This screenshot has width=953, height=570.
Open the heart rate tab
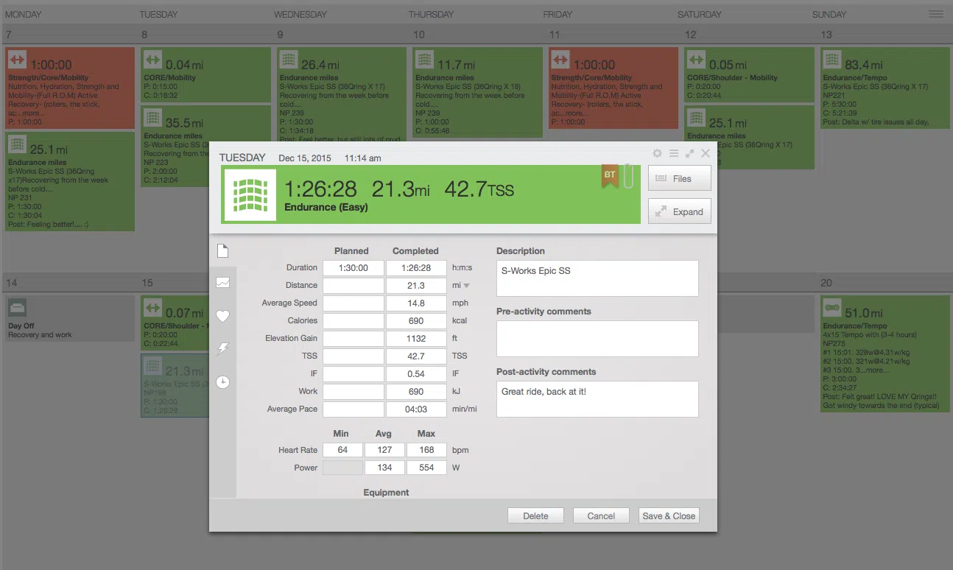[222, 316]
